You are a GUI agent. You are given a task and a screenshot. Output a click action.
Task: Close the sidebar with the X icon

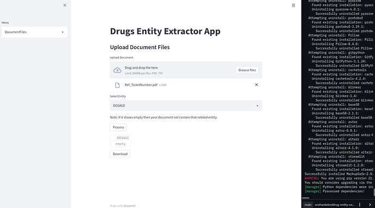point(65,5)
